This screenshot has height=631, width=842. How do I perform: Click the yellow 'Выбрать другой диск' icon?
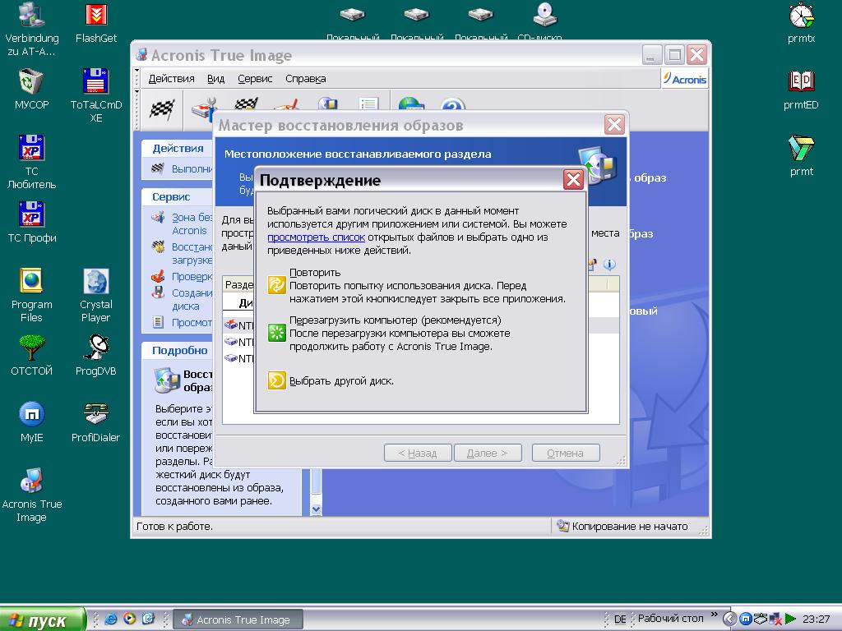click(276, 380)
